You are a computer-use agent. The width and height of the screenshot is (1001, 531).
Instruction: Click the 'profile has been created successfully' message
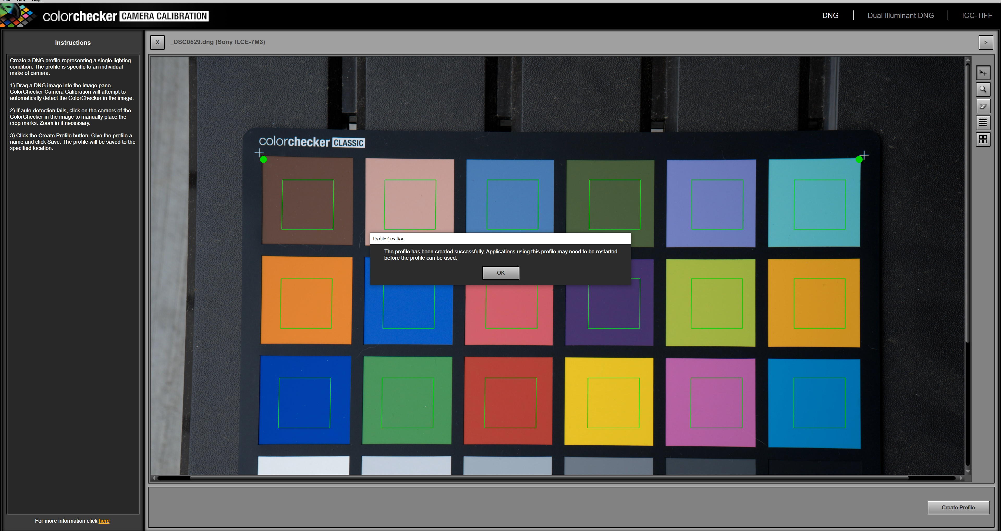(500, 255)
